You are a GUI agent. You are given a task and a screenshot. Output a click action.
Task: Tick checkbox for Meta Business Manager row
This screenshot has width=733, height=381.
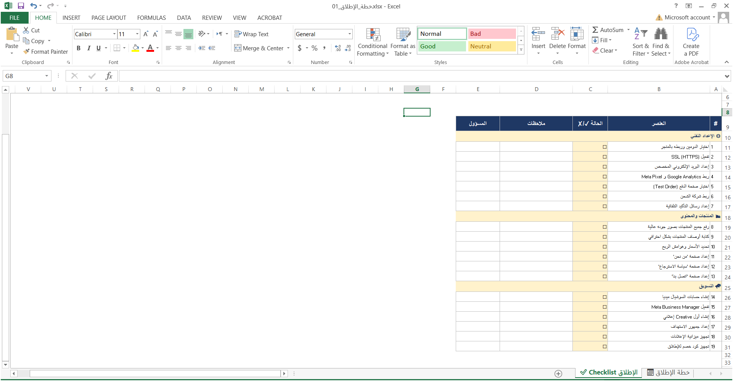point(604,307)
